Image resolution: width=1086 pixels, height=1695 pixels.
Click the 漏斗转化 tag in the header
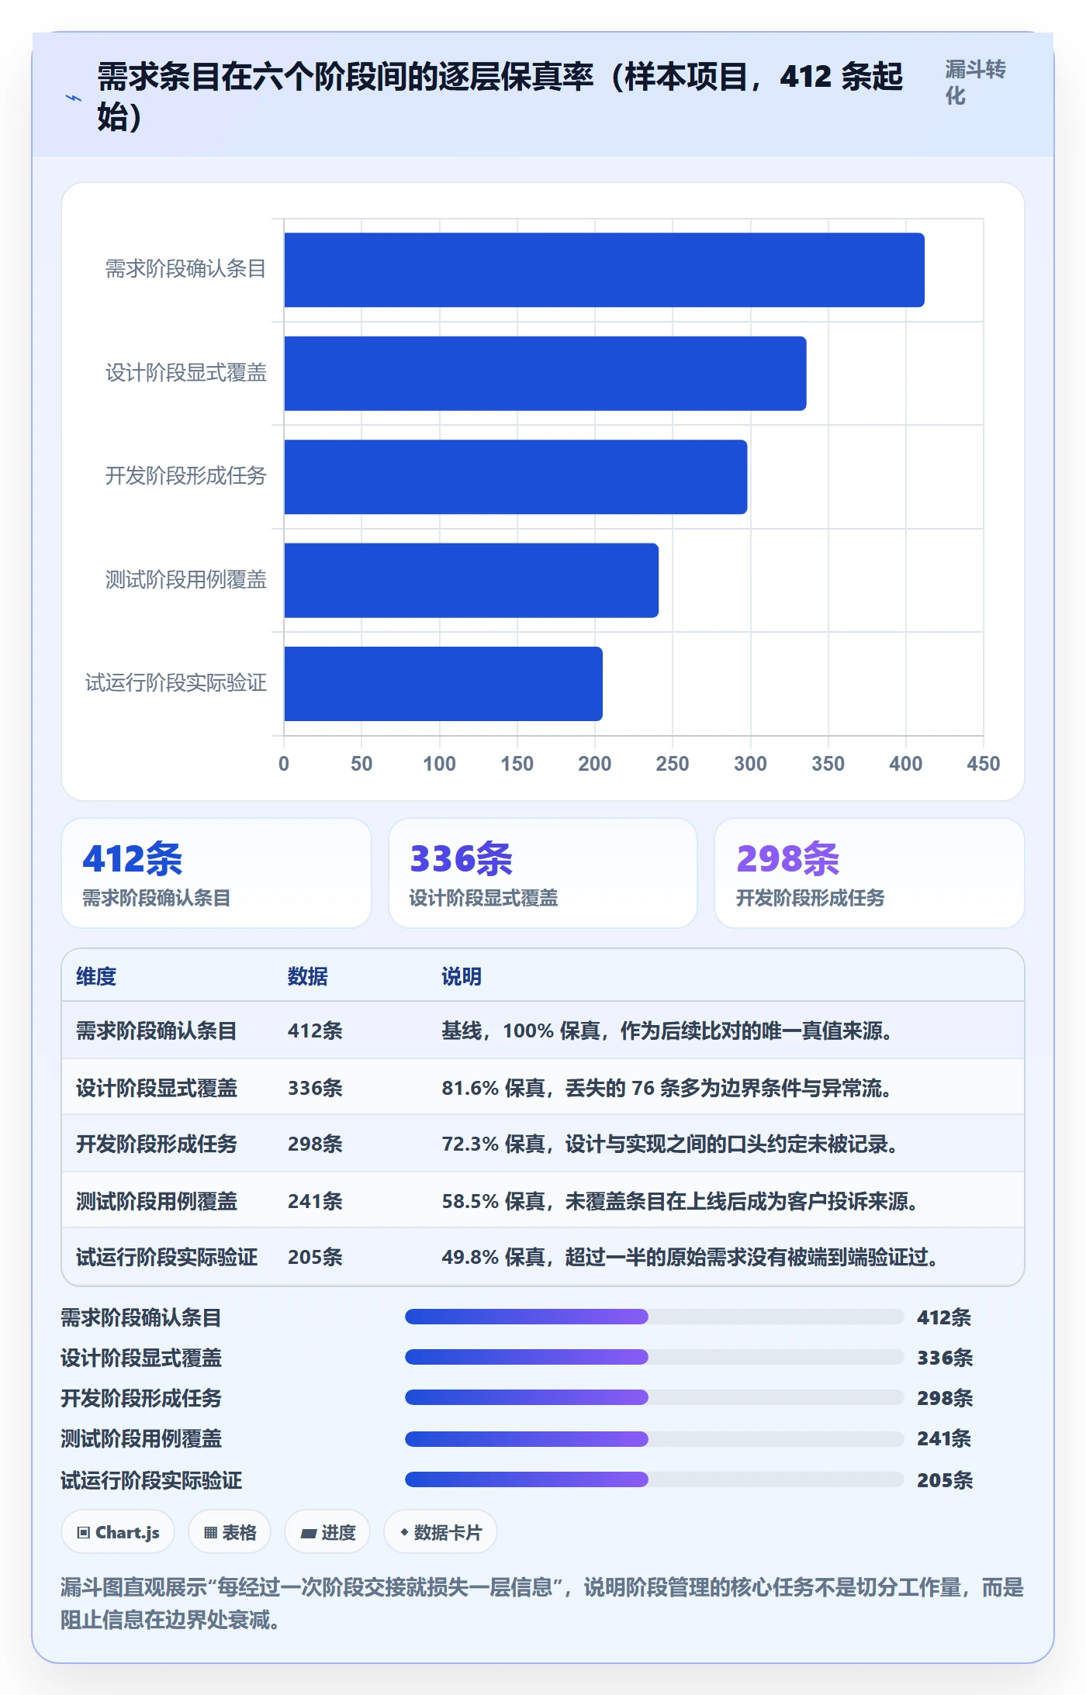pos(975,82)
